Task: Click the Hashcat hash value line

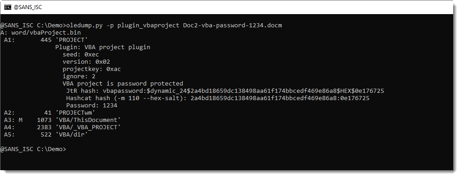Action: click(218, 98)
